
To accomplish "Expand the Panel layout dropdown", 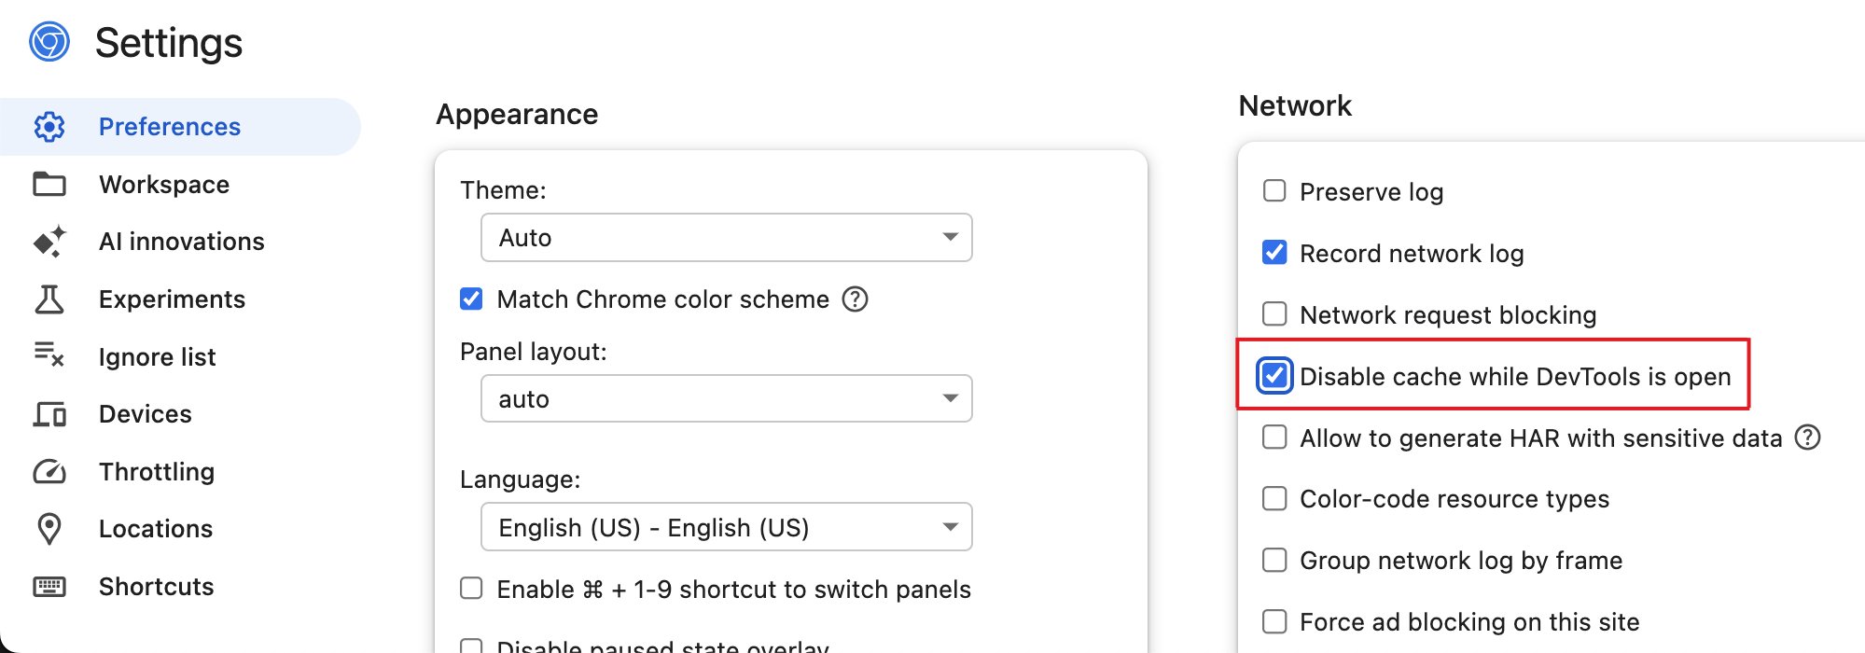I will click(x=726, y=399).
